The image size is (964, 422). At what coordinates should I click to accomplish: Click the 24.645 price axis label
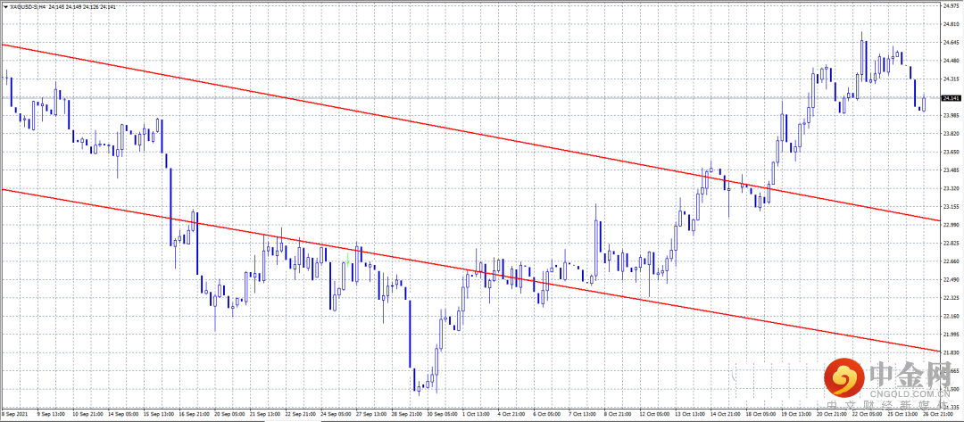950,43
